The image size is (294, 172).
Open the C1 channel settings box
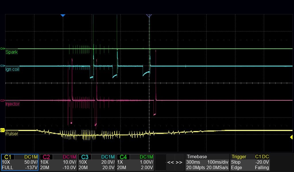point(20,162)
